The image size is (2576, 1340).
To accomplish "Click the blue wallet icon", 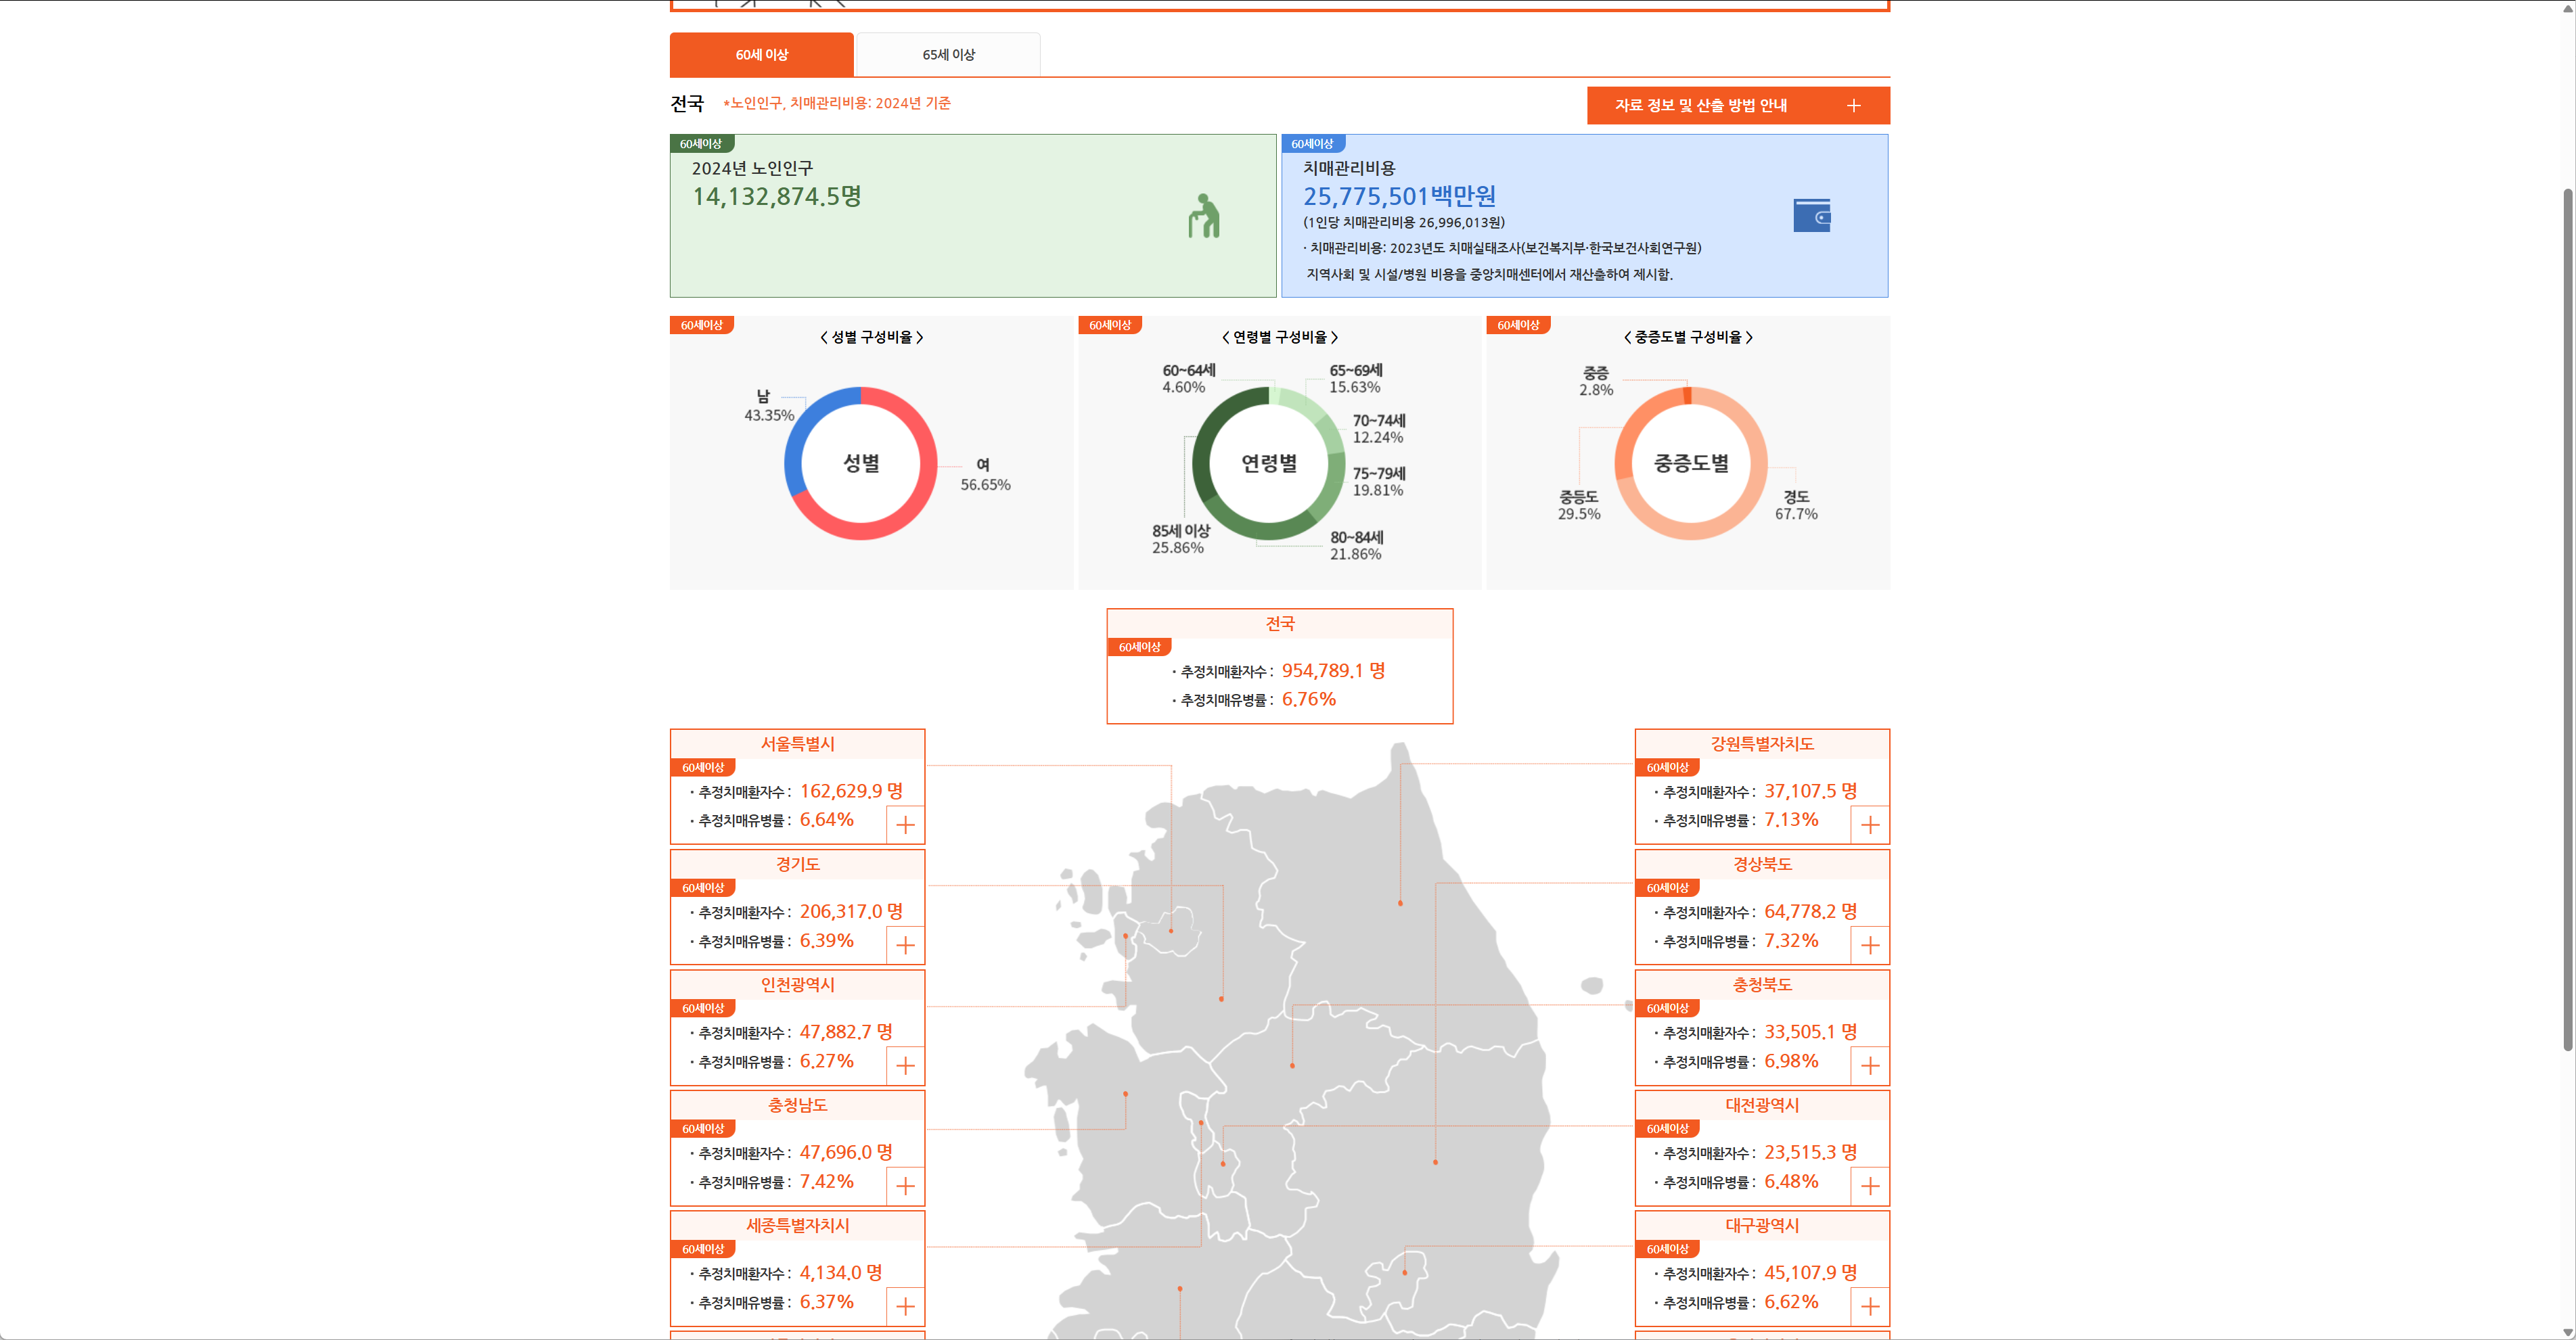I will (1811, 215).
